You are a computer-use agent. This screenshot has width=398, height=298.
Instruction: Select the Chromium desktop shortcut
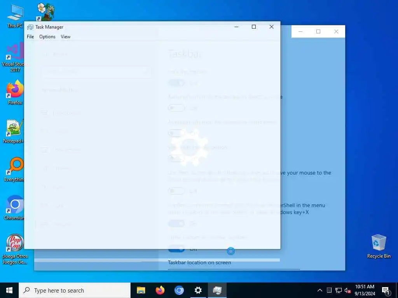tap(14, 208)
